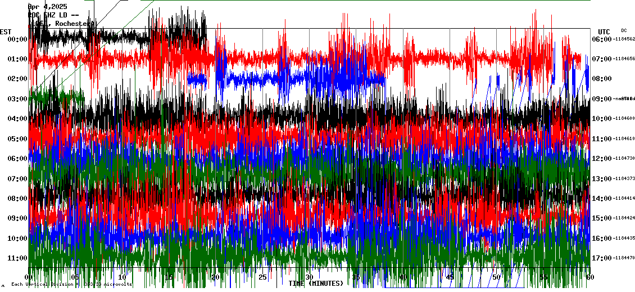Screen dimensions: 635x292
Task: Click the 10 minute axis tick
Action: point(123,277)
